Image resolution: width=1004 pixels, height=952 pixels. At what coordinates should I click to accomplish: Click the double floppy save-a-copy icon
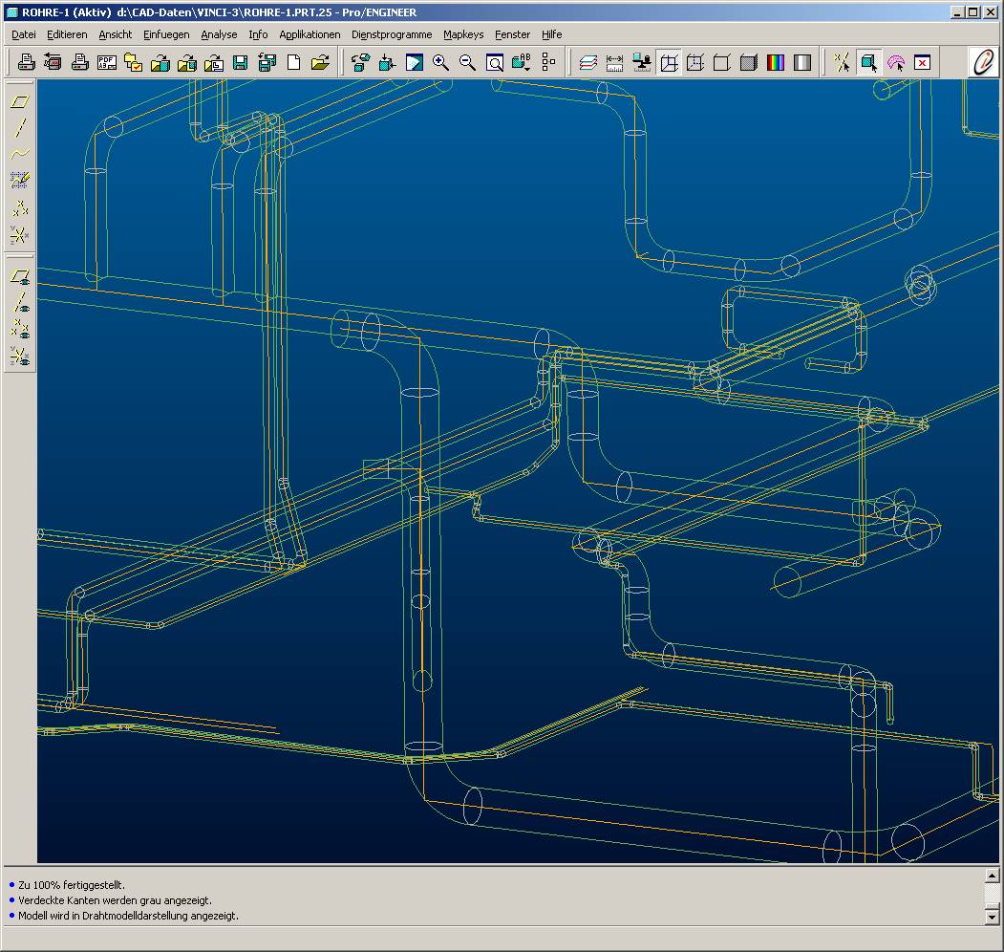tap(267, 62)
